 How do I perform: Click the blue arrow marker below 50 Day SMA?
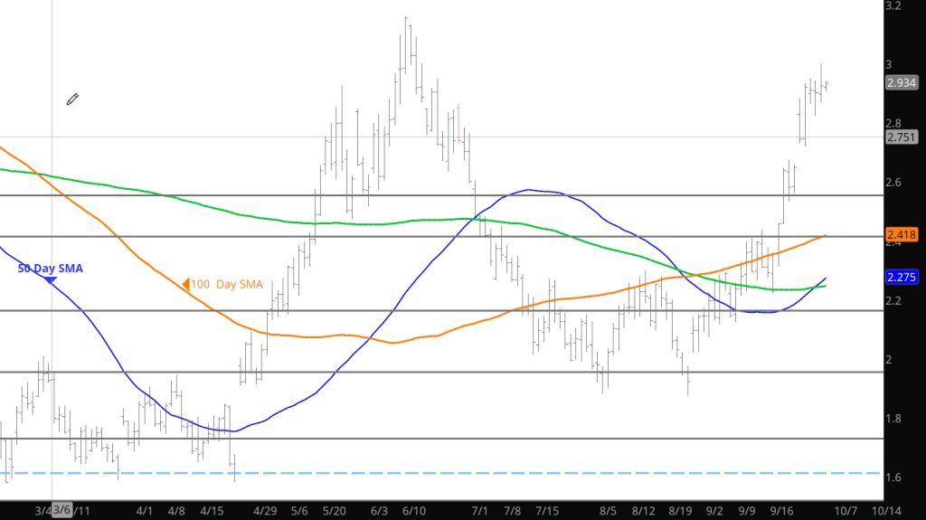(51, 280)
